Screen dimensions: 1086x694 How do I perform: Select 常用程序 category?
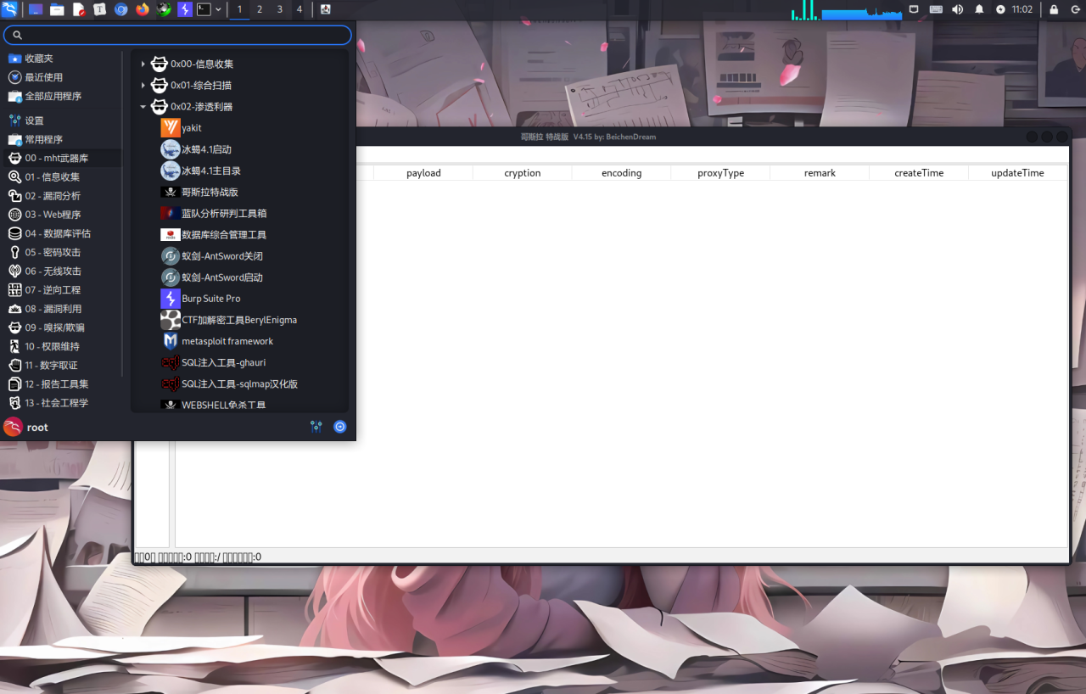point(63,139)
